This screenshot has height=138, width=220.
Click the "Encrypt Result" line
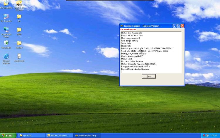[x=136, y=66]
